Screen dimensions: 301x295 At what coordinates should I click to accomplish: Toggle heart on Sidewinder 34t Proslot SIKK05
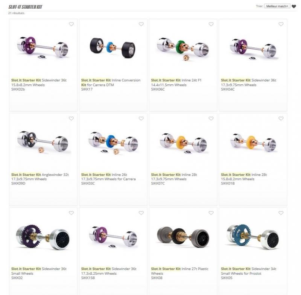(281, 213)
